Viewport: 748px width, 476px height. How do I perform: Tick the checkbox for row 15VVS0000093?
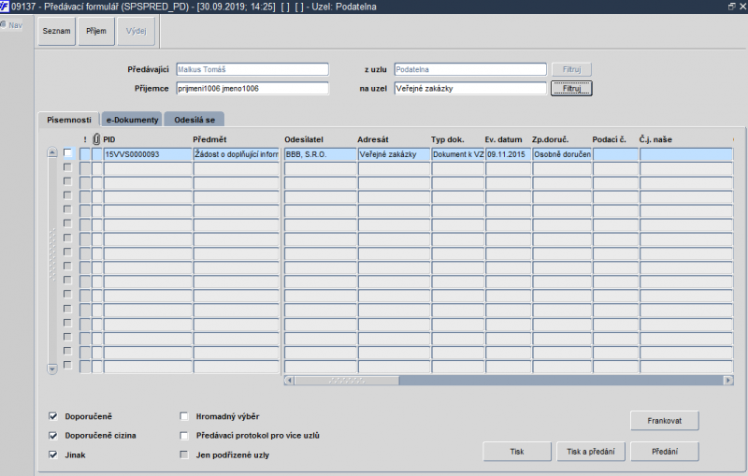(x=67, y=153)
